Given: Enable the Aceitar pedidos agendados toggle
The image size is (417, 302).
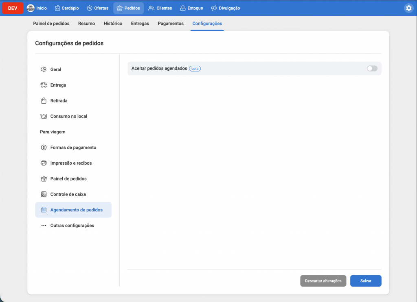Looking at the screenshot, I should 372,69.
